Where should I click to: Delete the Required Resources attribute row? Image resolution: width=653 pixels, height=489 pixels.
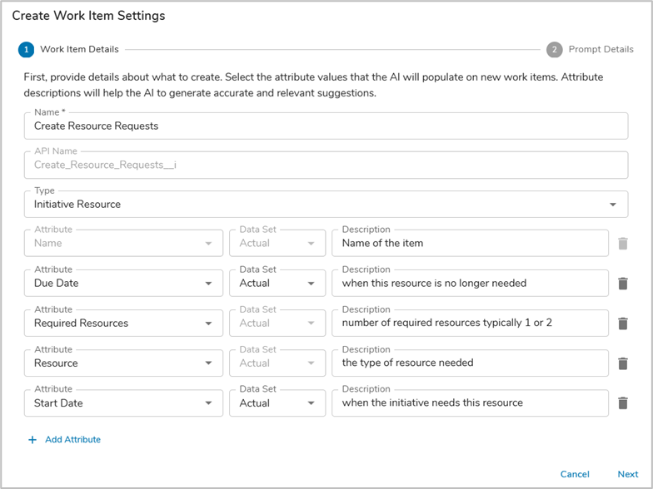(x=622, y=324)
